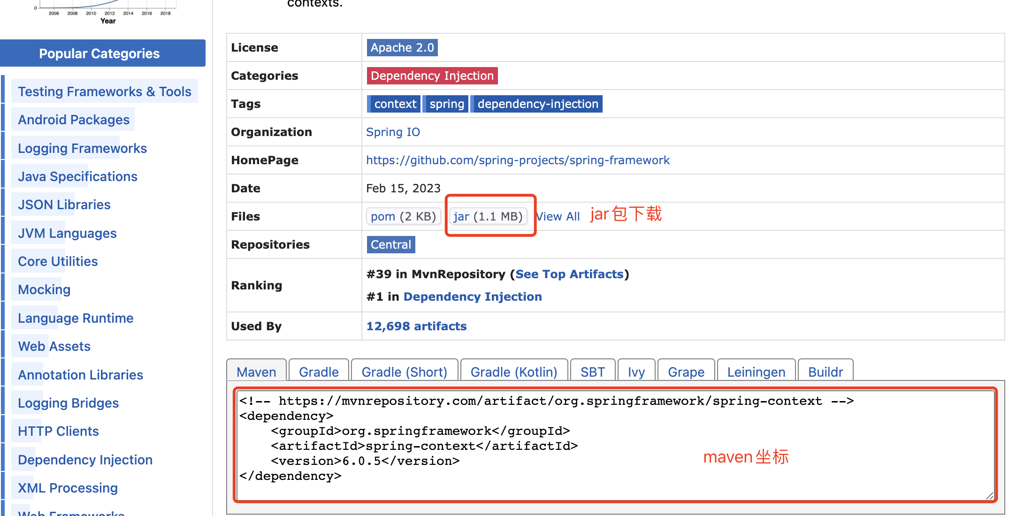Open Mocking category link
This screenshot has width=1009, height=516.
[44, 289]
